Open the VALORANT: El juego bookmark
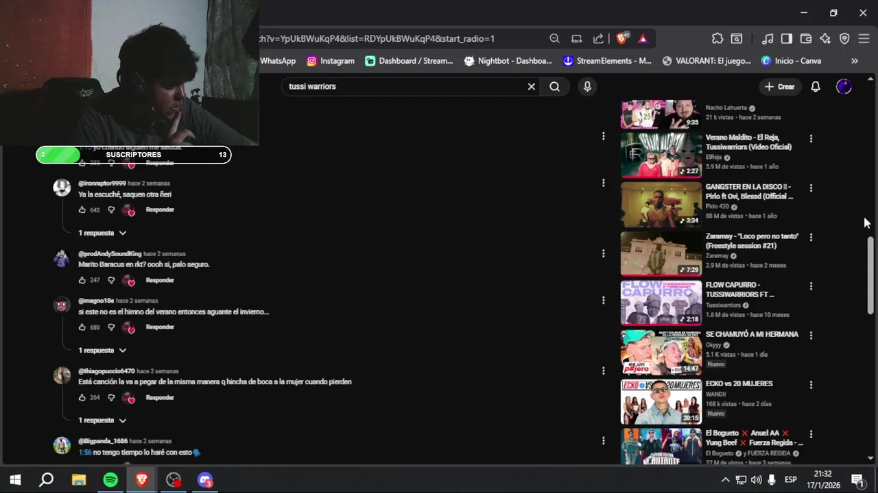 tap(707, 61)
